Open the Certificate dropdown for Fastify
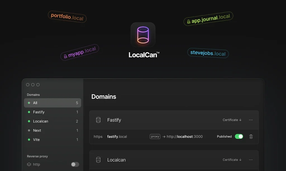This screenshot has width=286, height=171. coord(232,120)
